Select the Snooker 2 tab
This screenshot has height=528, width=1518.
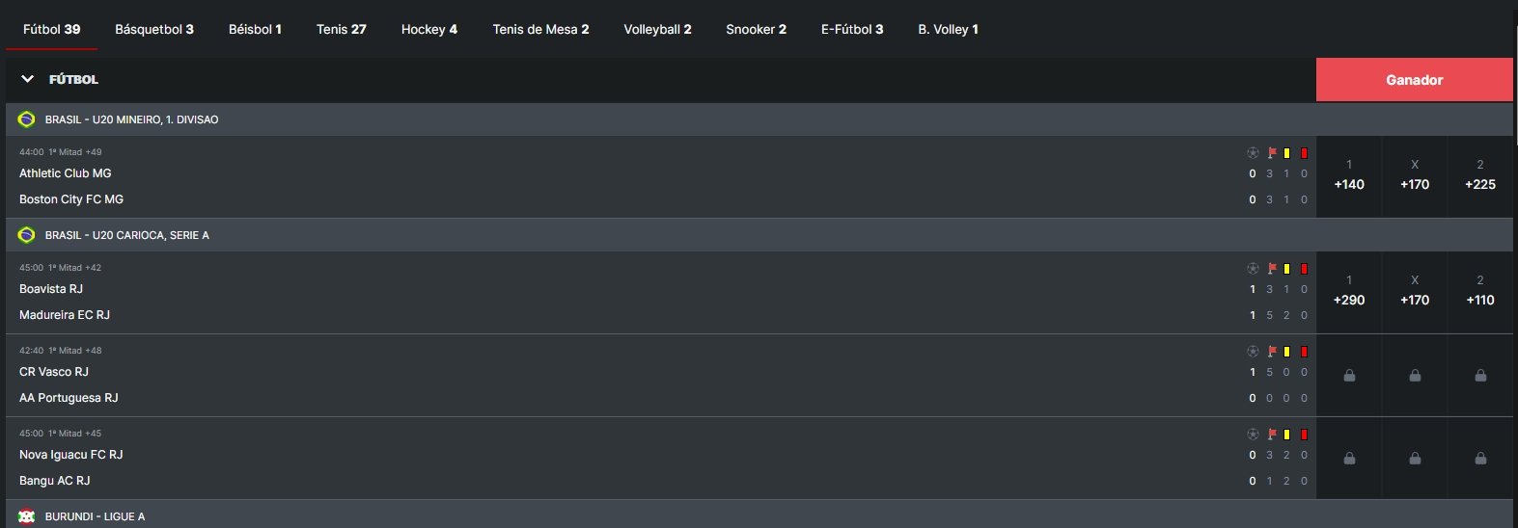pos(756,29)
